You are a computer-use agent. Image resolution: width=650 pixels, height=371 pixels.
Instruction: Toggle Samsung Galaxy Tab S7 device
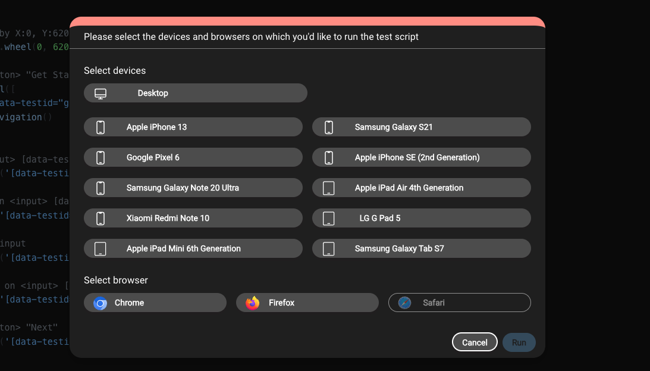point(422,248)
